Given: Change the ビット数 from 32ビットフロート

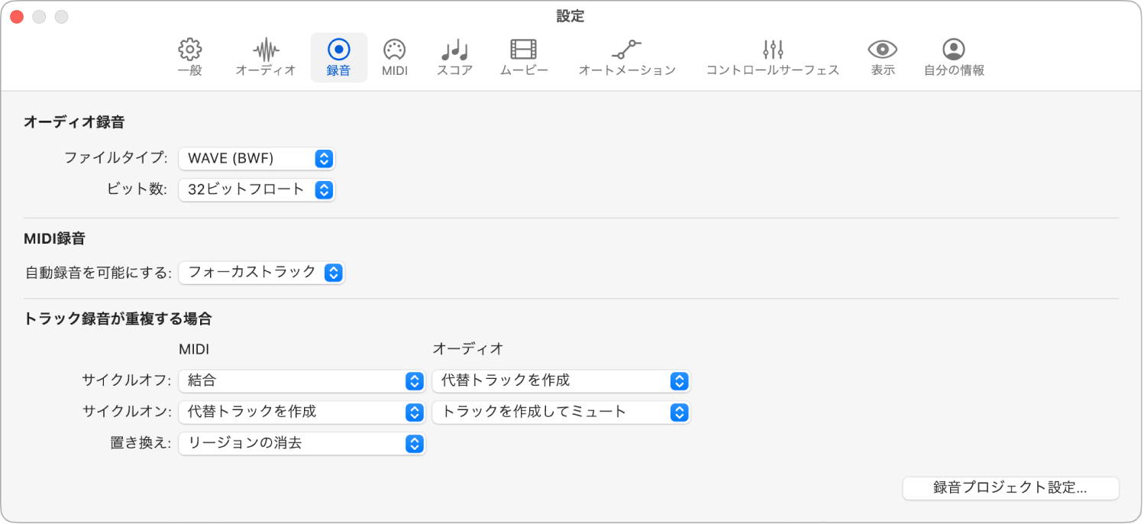Looking at the screenshot, I should [x=257, y=189].
